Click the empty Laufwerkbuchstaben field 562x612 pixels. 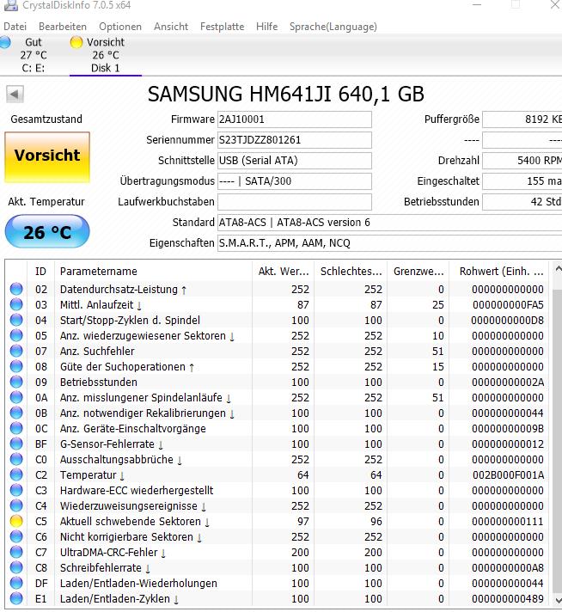(x=294, y=202)
